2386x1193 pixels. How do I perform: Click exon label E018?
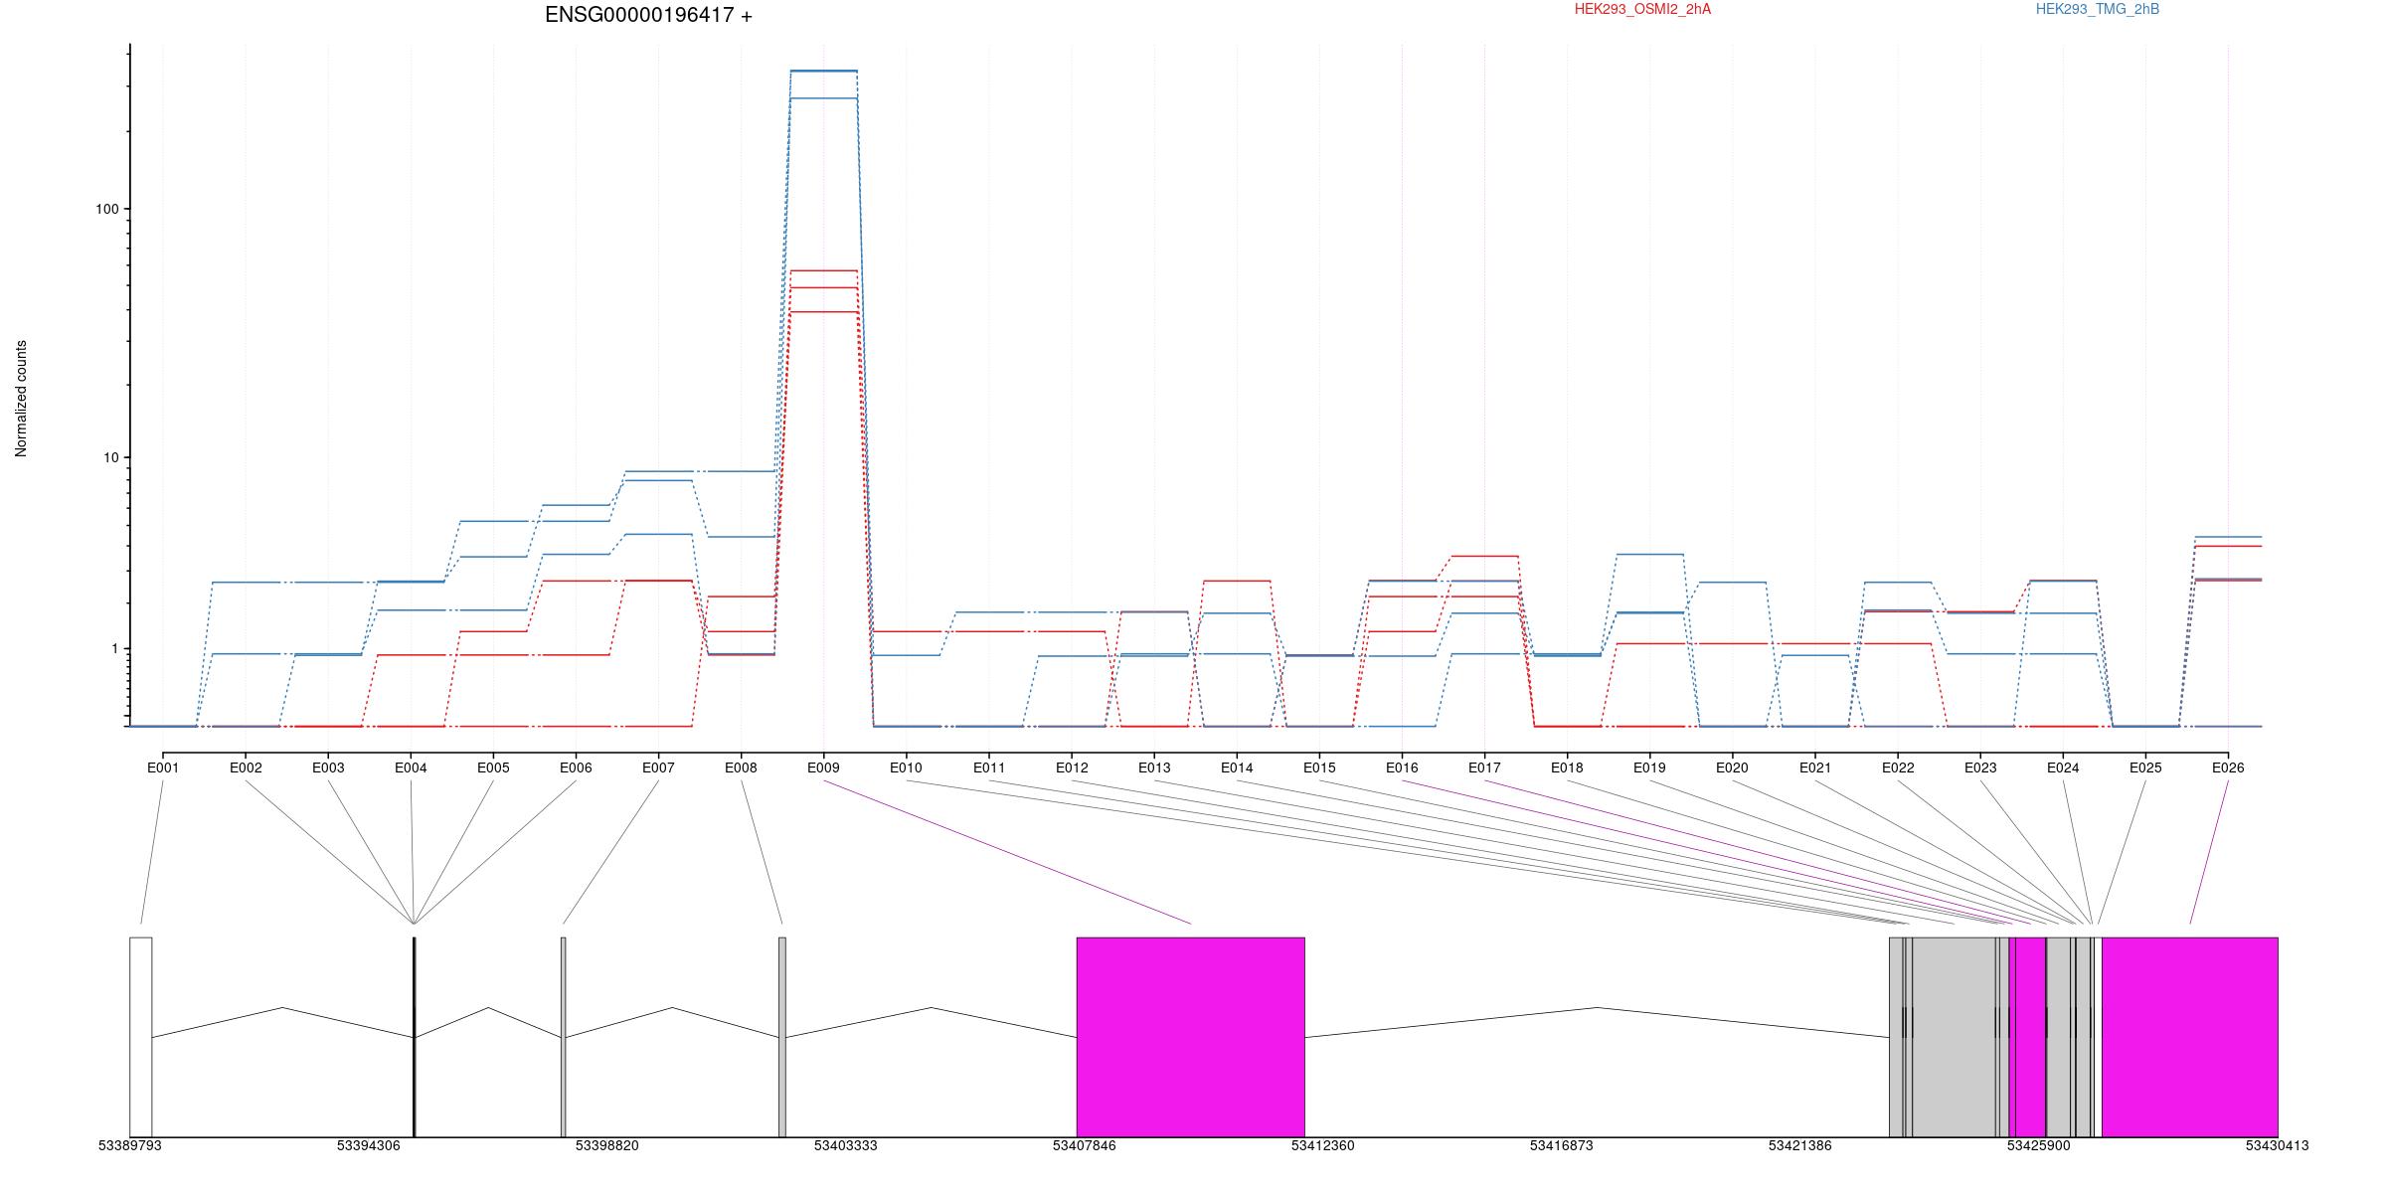coord(1567,767)
